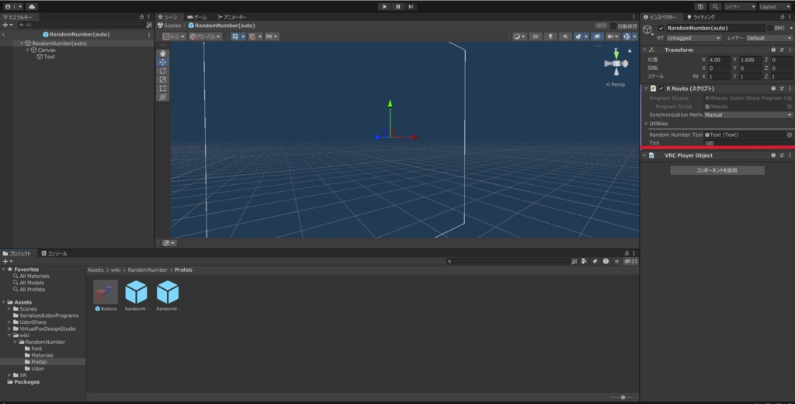Click the 保存 button

602,26
